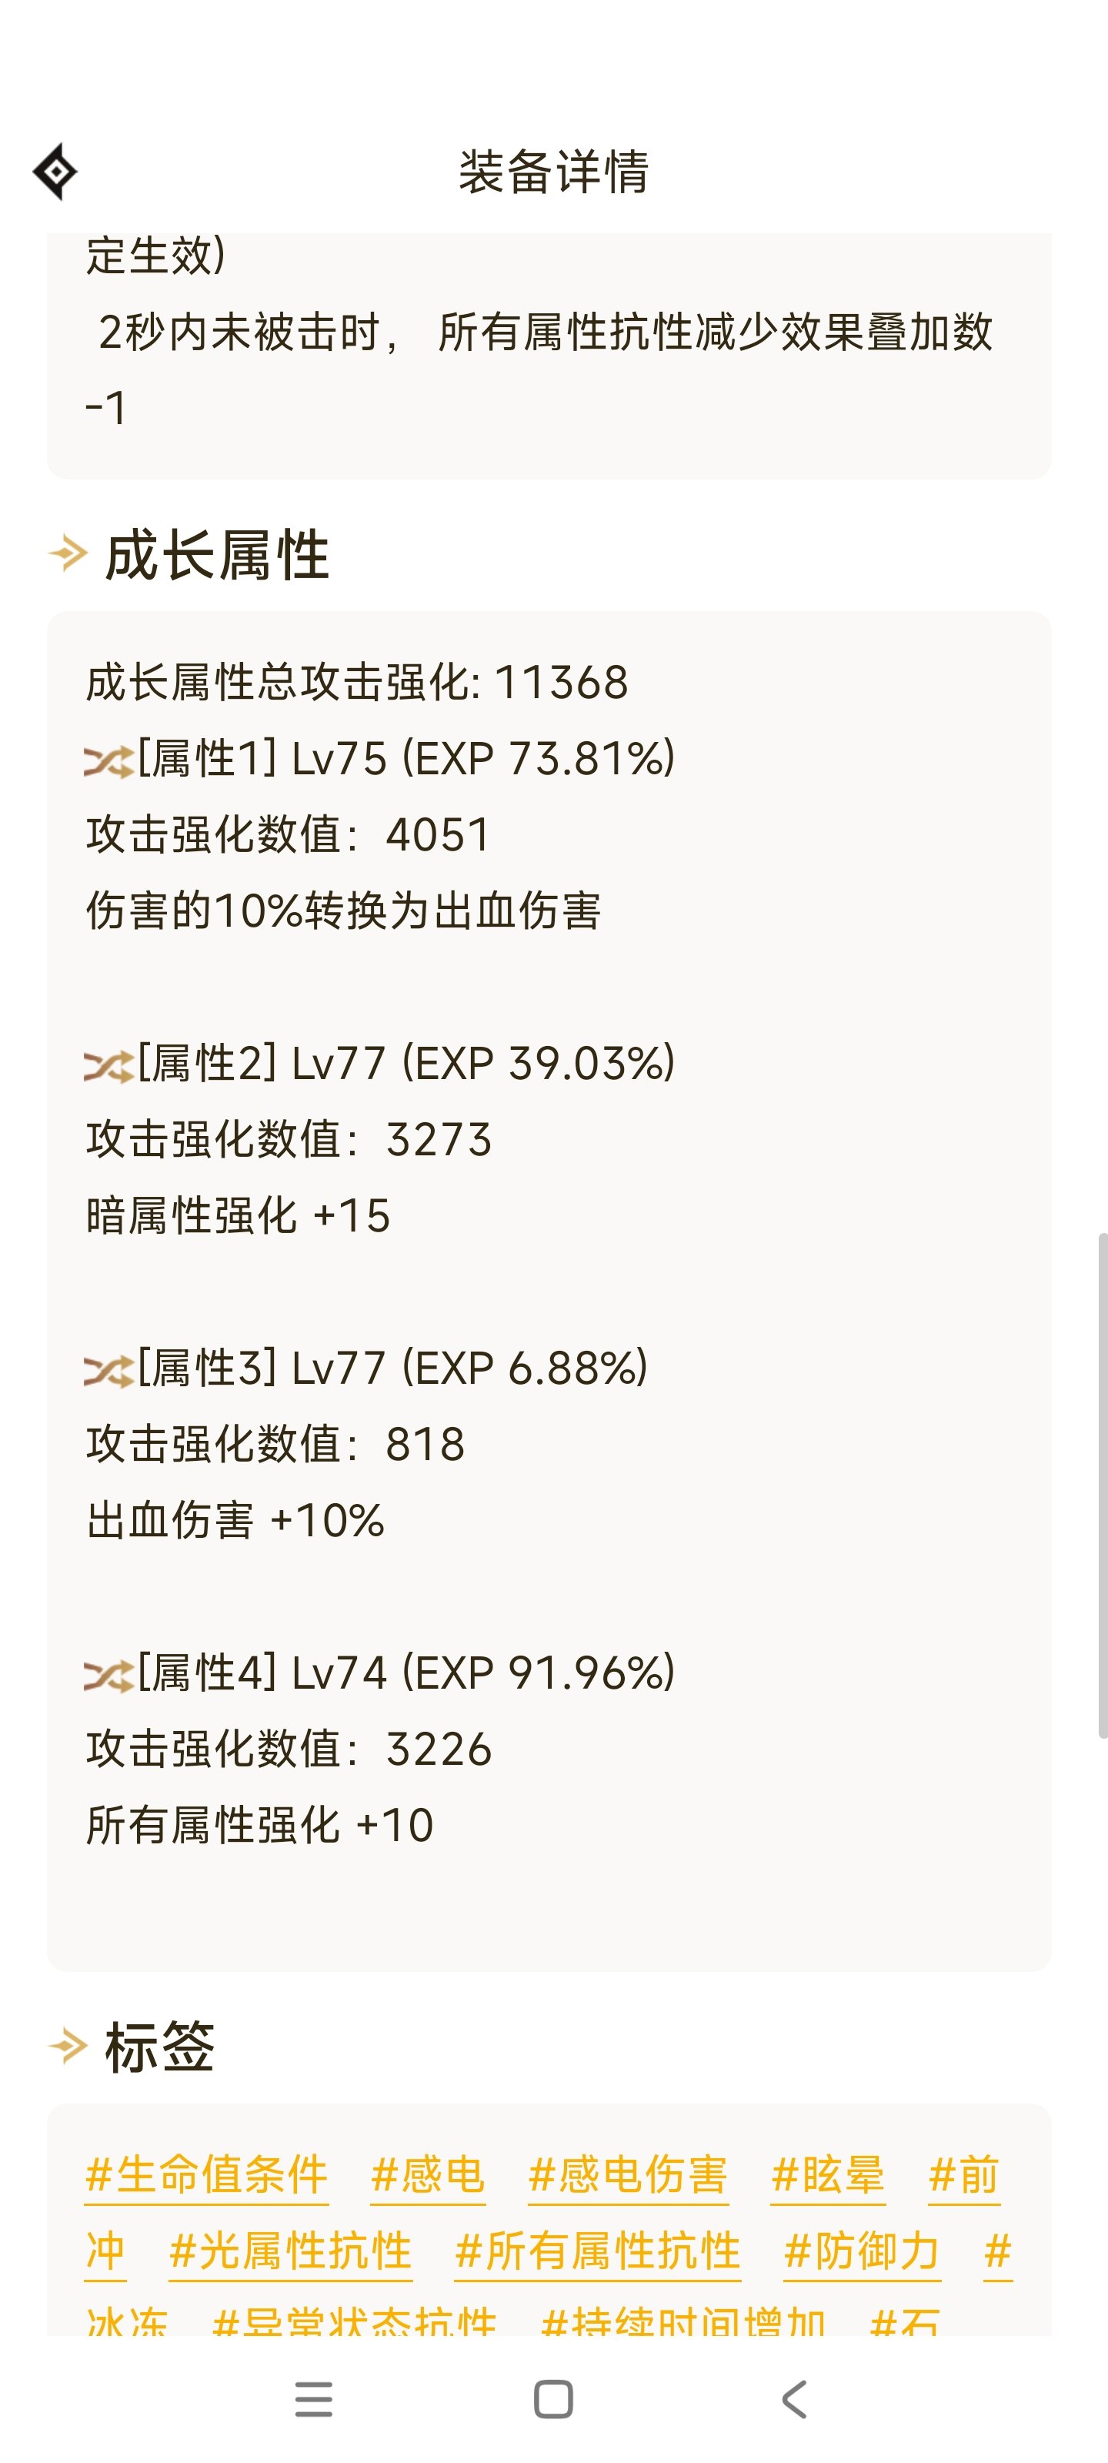Tap arrow icon beside 成长属性 heading
1108x2463 pixels.
[x=68, y=553]
